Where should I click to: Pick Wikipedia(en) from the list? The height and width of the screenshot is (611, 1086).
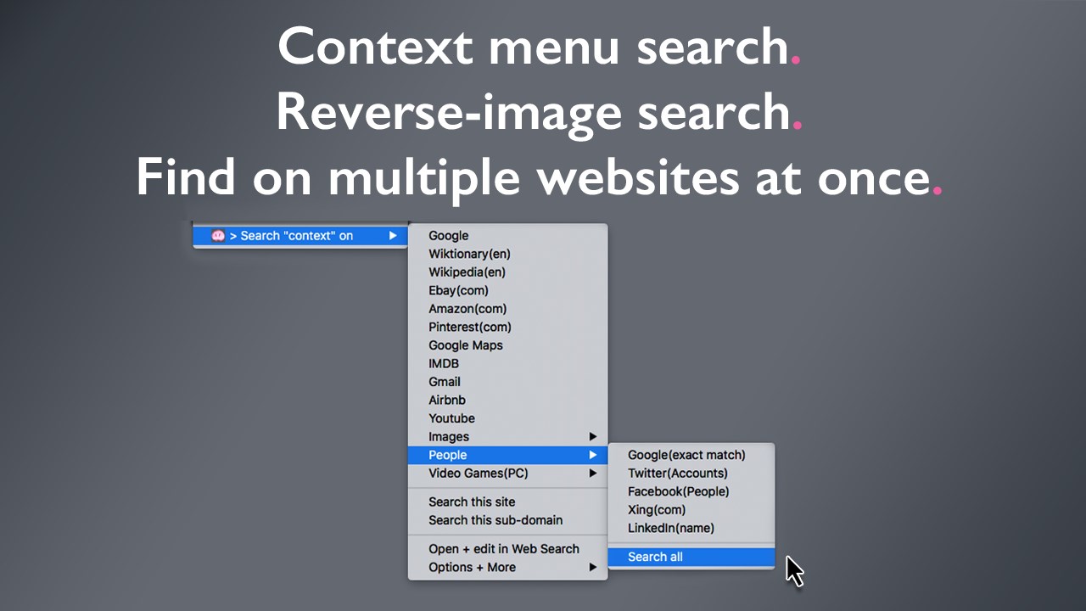pyautogui.click(x=507, y=272)
